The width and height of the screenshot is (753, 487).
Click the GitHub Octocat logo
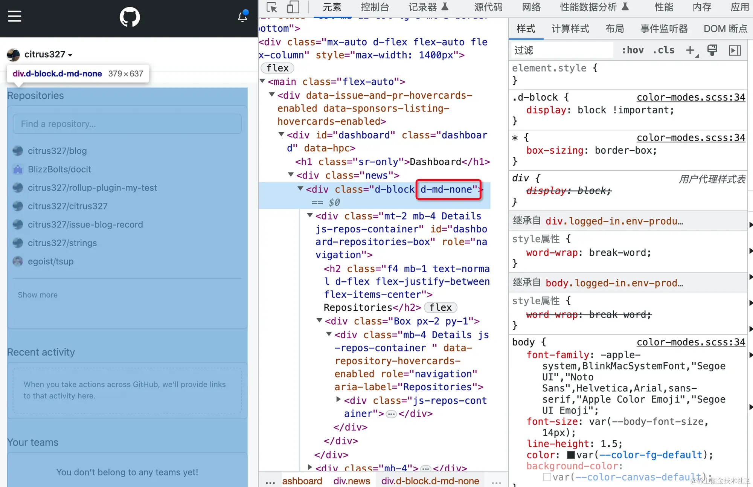coord(130,17)
